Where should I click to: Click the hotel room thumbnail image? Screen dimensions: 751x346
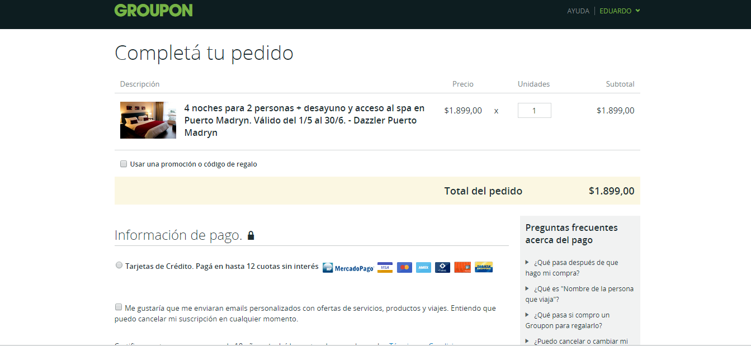pyautogui.click(x=148, y=120)
